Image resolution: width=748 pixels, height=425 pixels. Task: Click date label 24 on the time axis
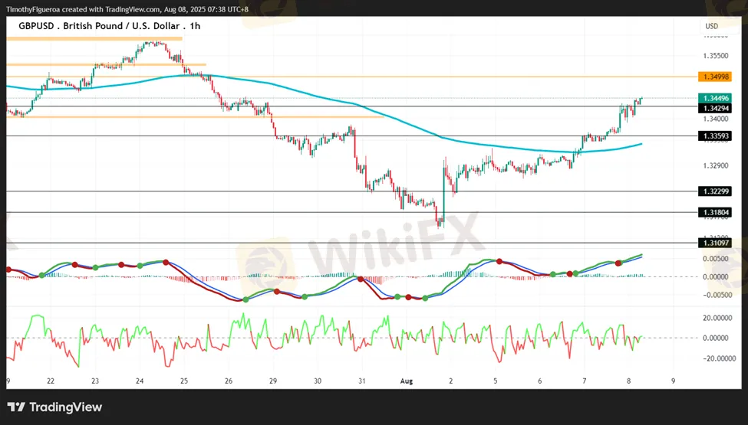(x=140, y=381)
